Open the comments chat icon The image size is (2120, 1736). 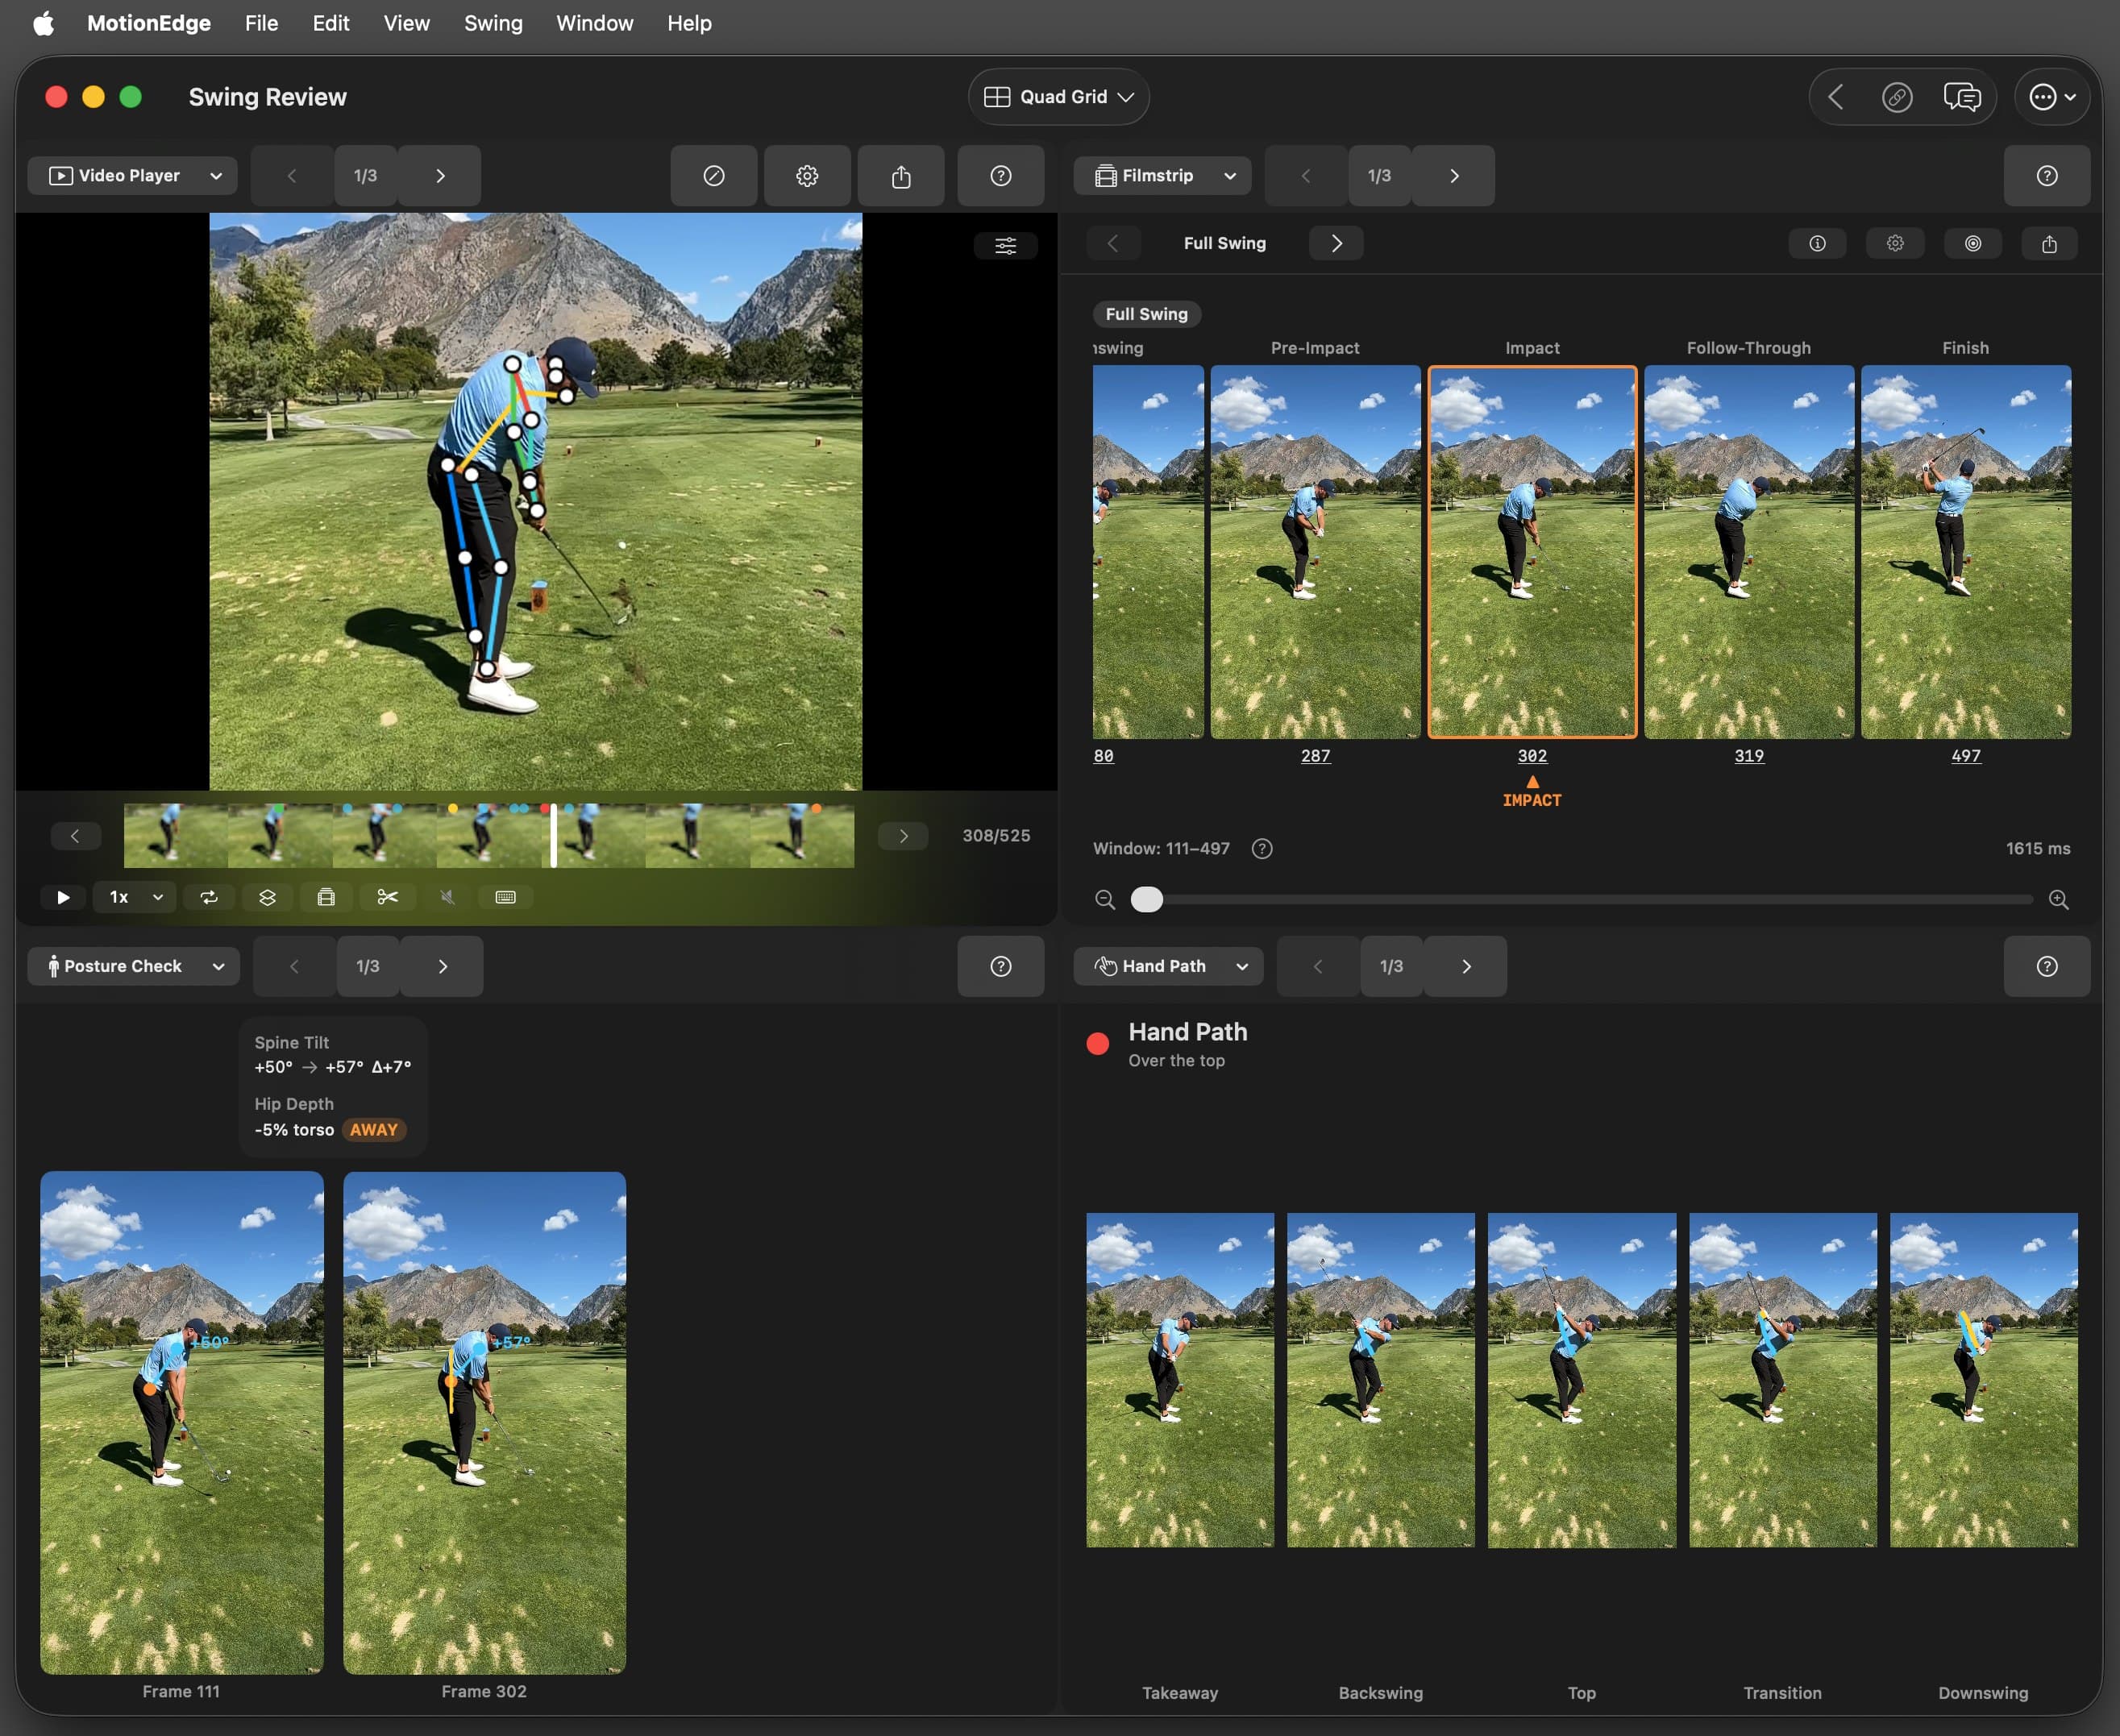coord(1961,97)
